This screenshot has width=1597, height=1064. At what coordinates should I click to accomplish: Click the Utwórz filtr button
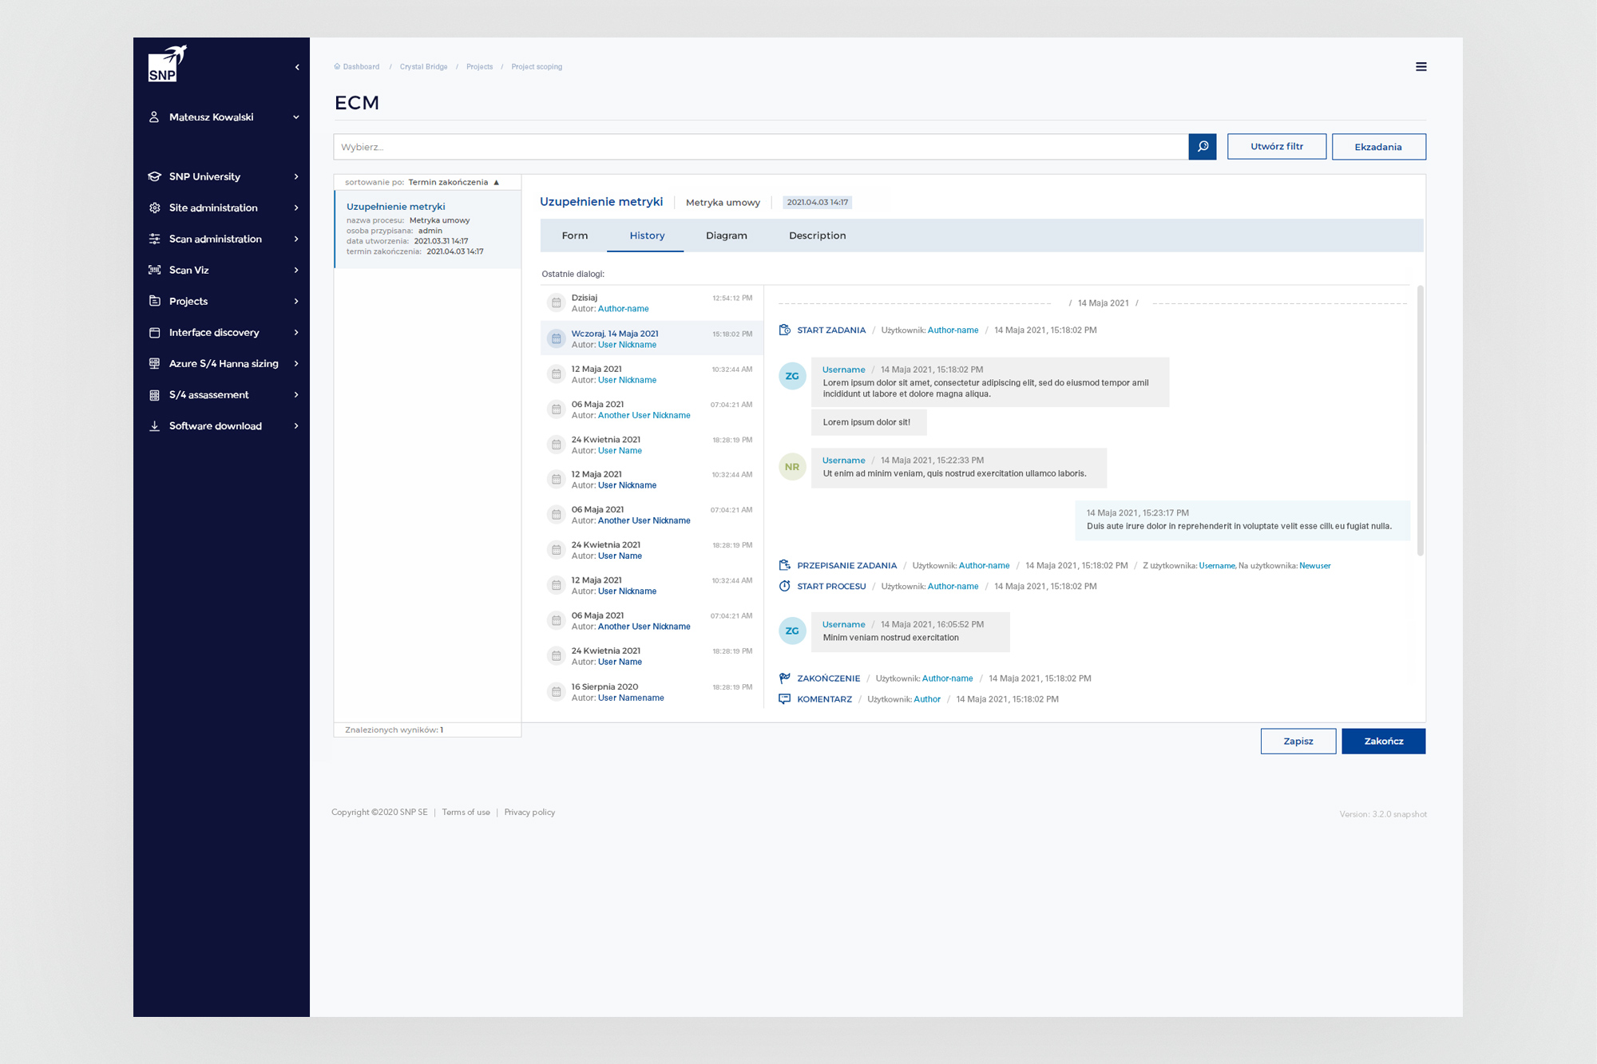pyautogui.click(x=1276, y=147)
